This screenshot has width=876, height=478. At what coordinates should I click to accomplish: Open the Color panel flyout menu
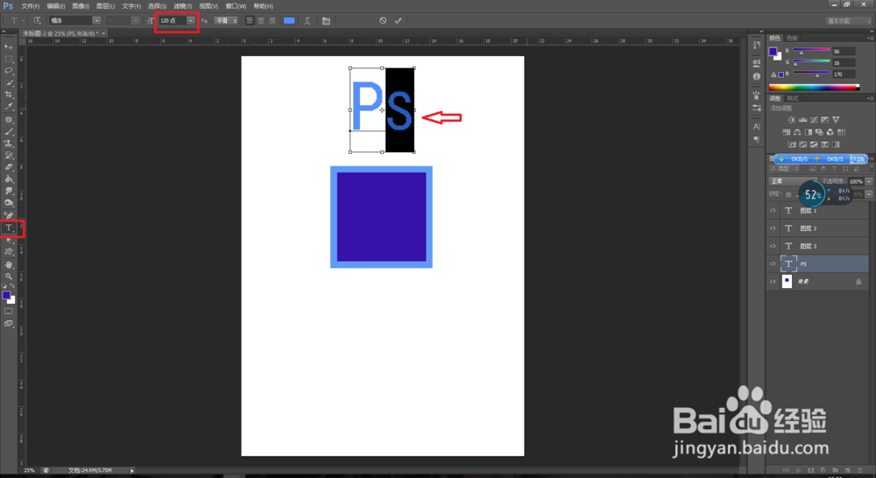click(x=869, y=38)
